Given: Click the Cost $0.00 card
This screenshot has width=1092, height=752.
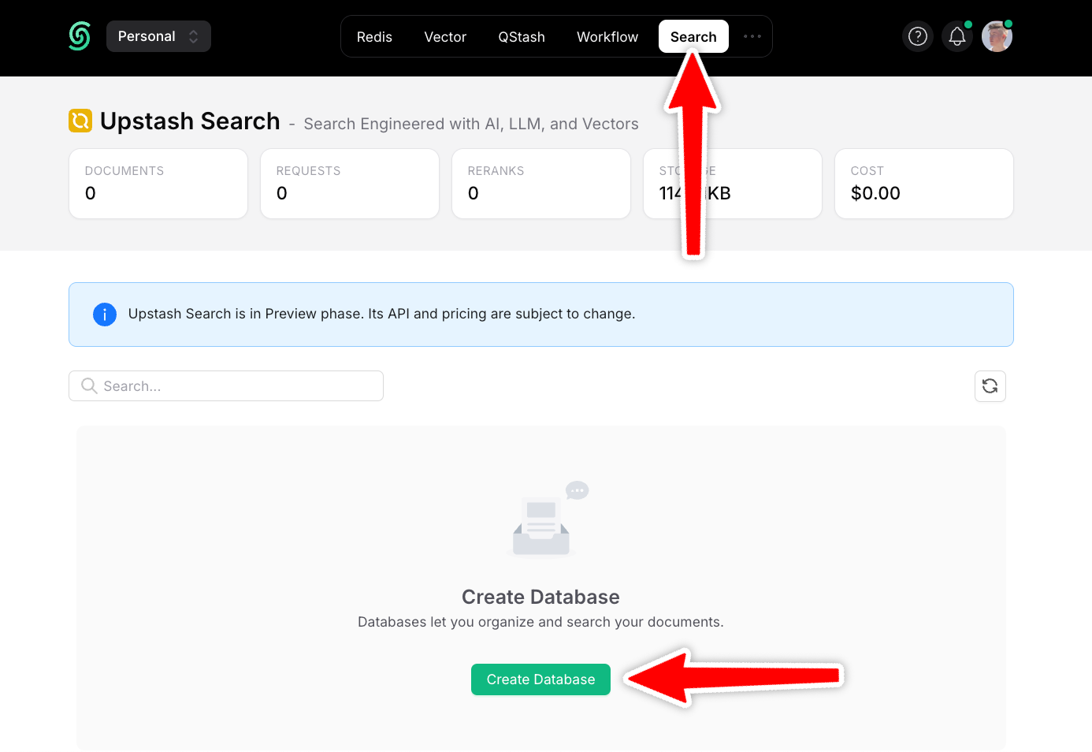Looking at the screenshot, I should 924,184.
